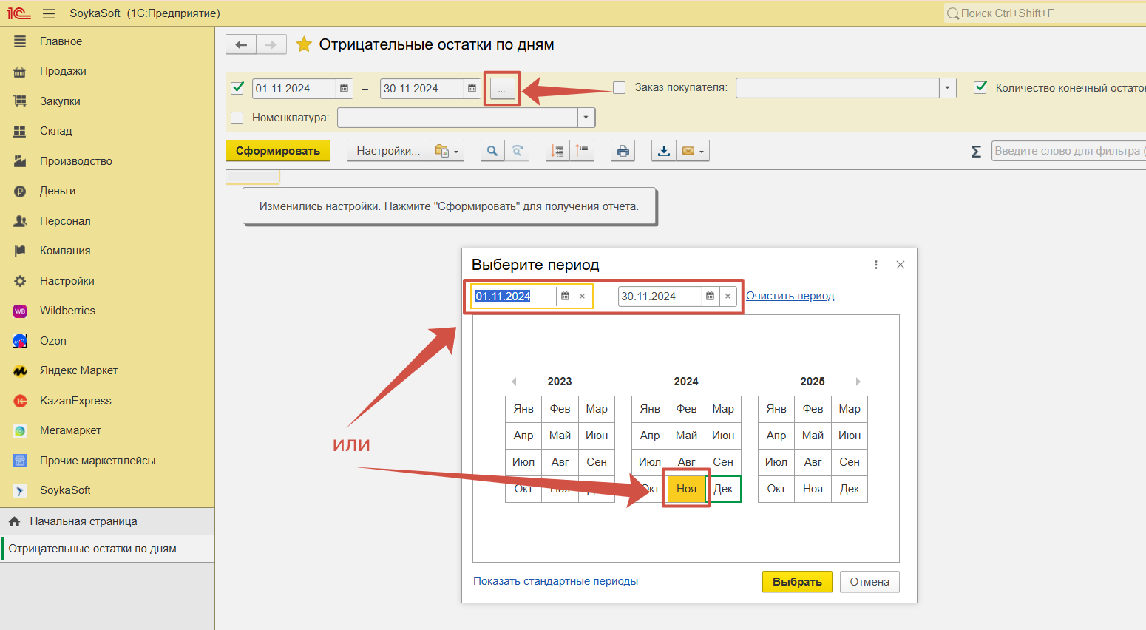Go forward with the right arrow button

coord(271,44)
